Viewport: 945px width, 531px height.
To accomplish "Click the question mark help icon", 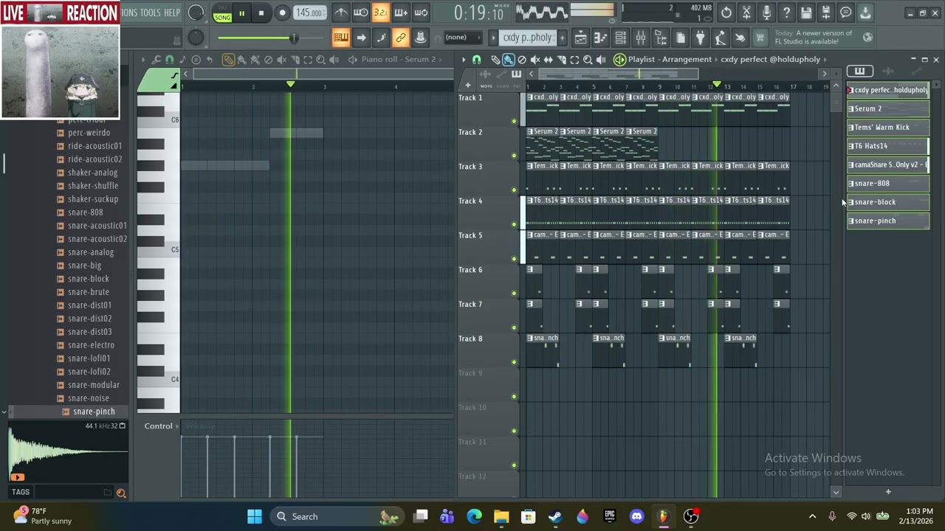I will (786, 13).
